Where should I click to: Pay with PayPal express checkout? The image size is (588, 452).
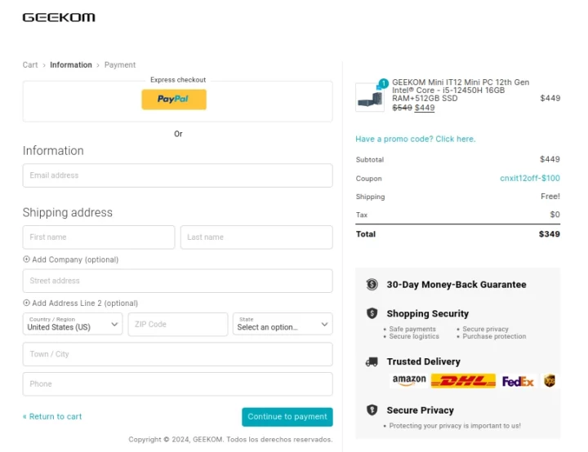174,100
